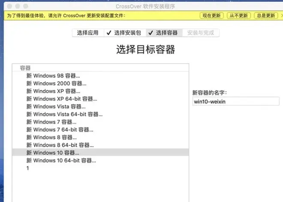Viewport: 283px width, 202px height.
Task: Choose 新 Windows 8 容器 (32-bit) row
Action: [100, 137]
